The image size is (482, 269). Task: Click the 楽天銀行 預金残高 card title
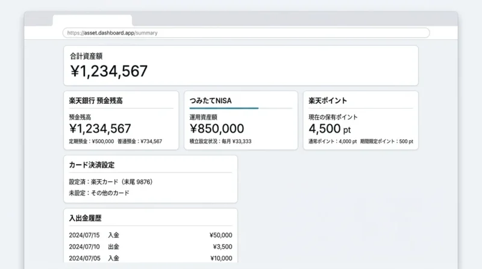point(96,101)
